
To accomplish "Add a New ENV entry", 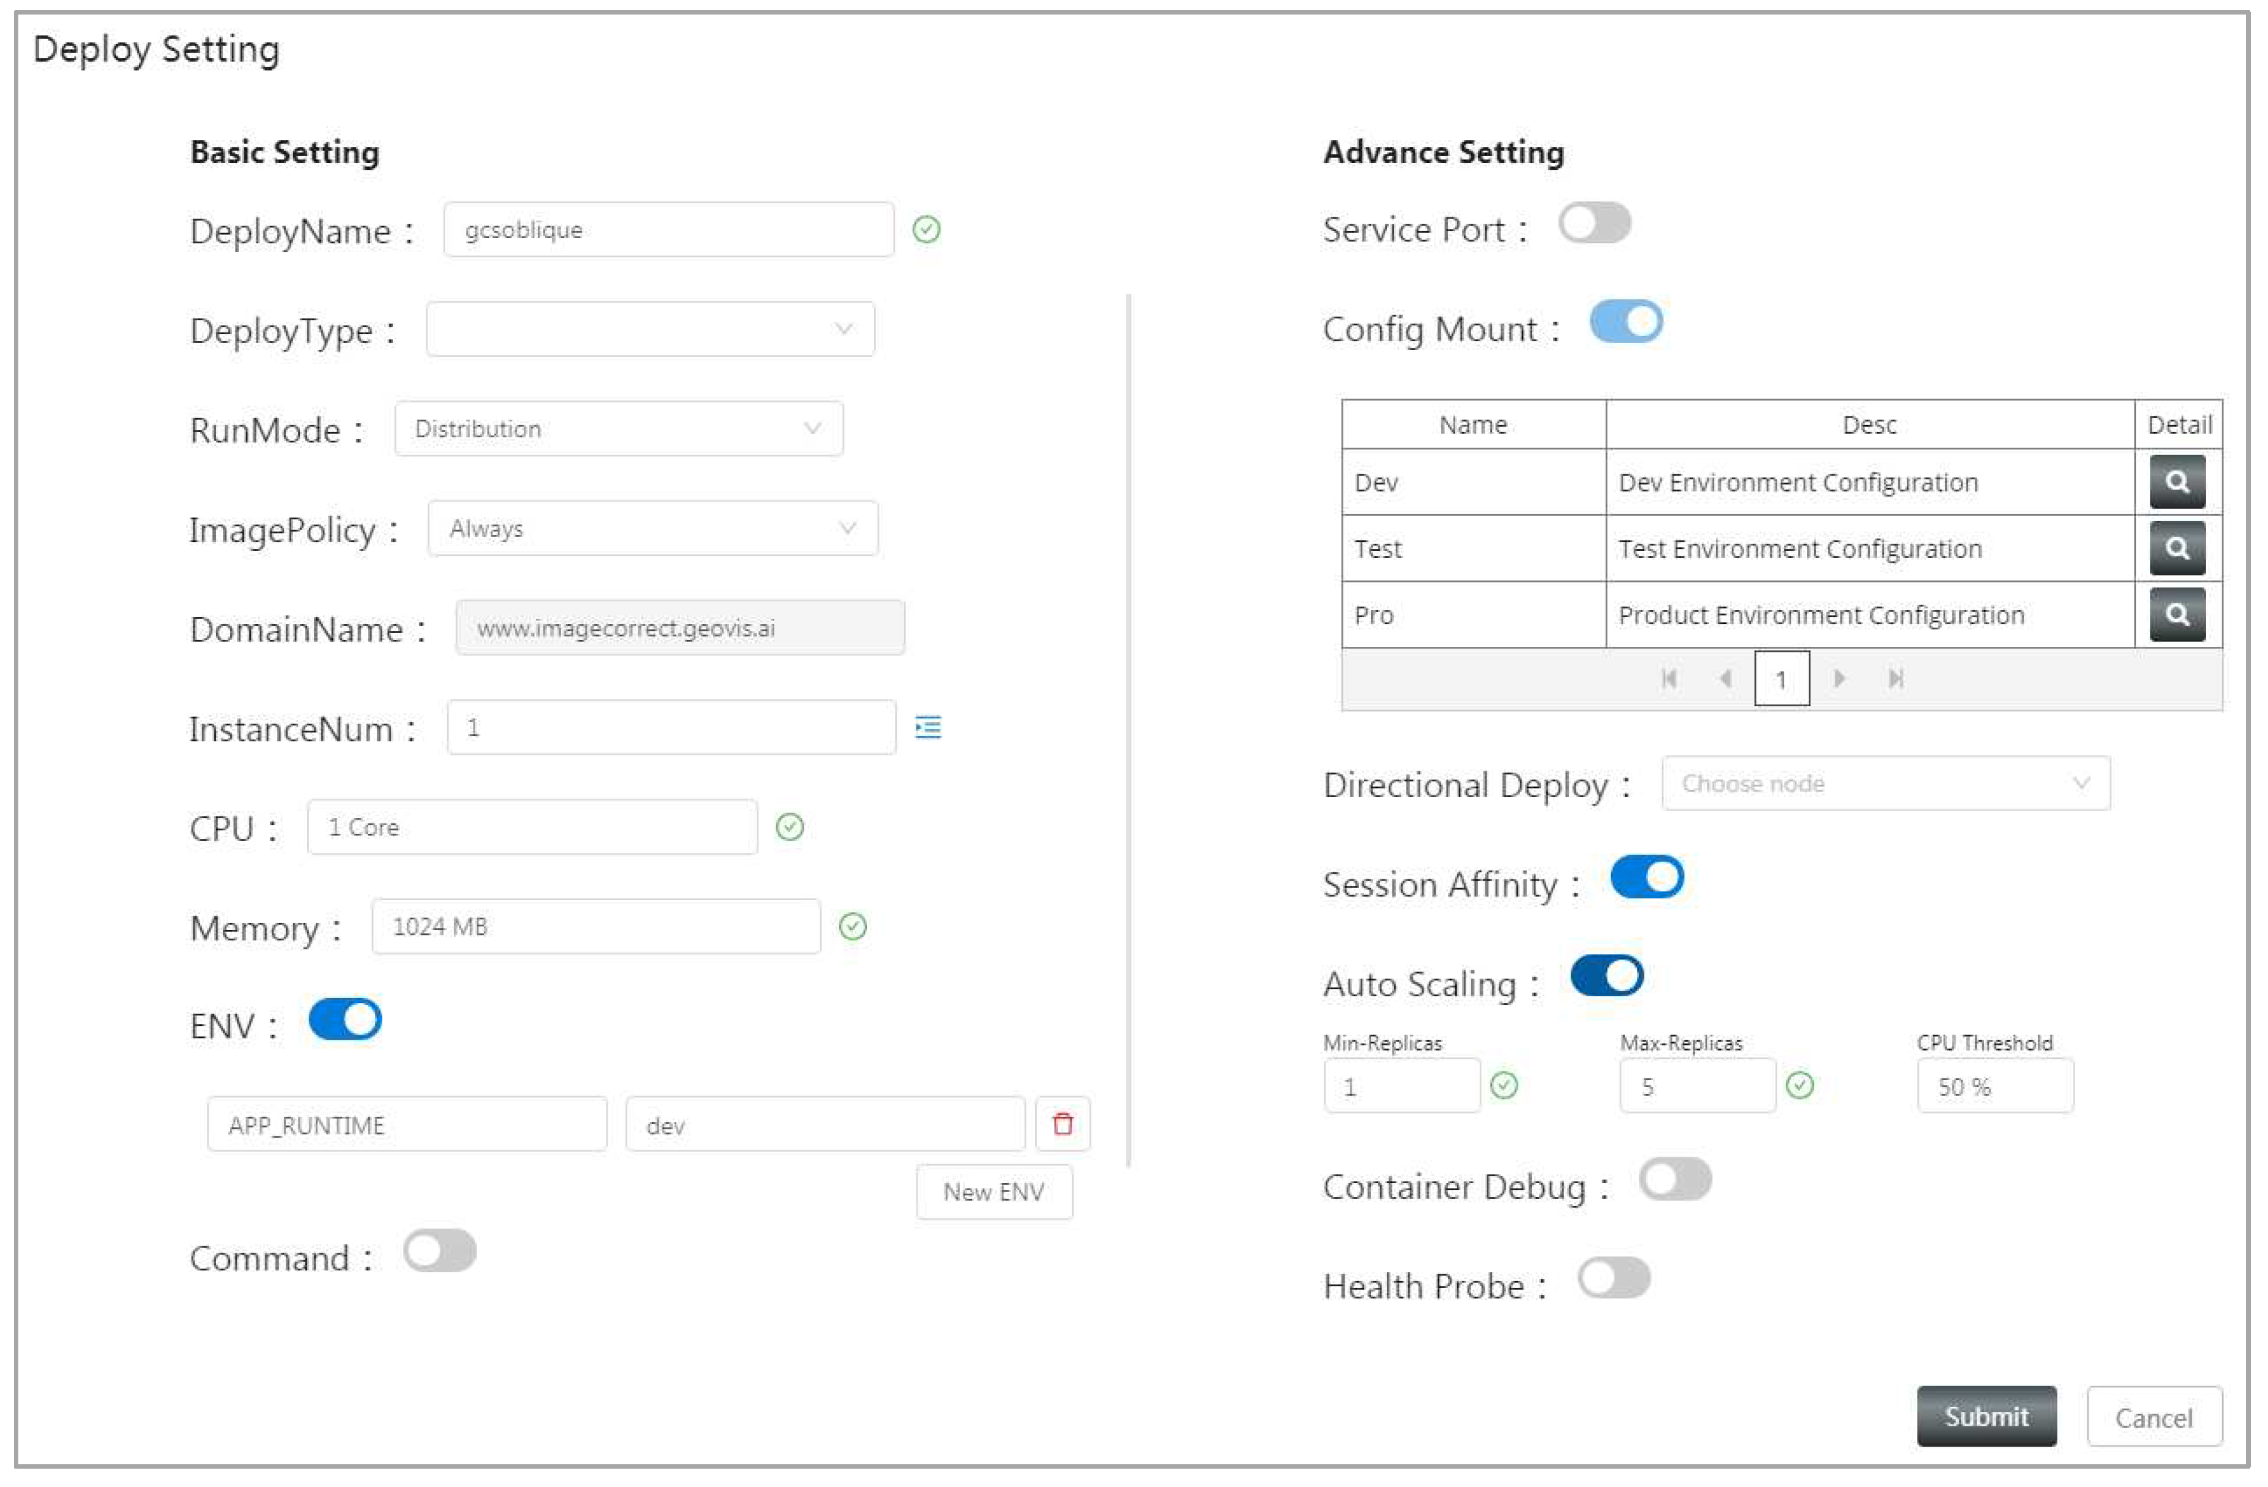I will point(994,1193).
